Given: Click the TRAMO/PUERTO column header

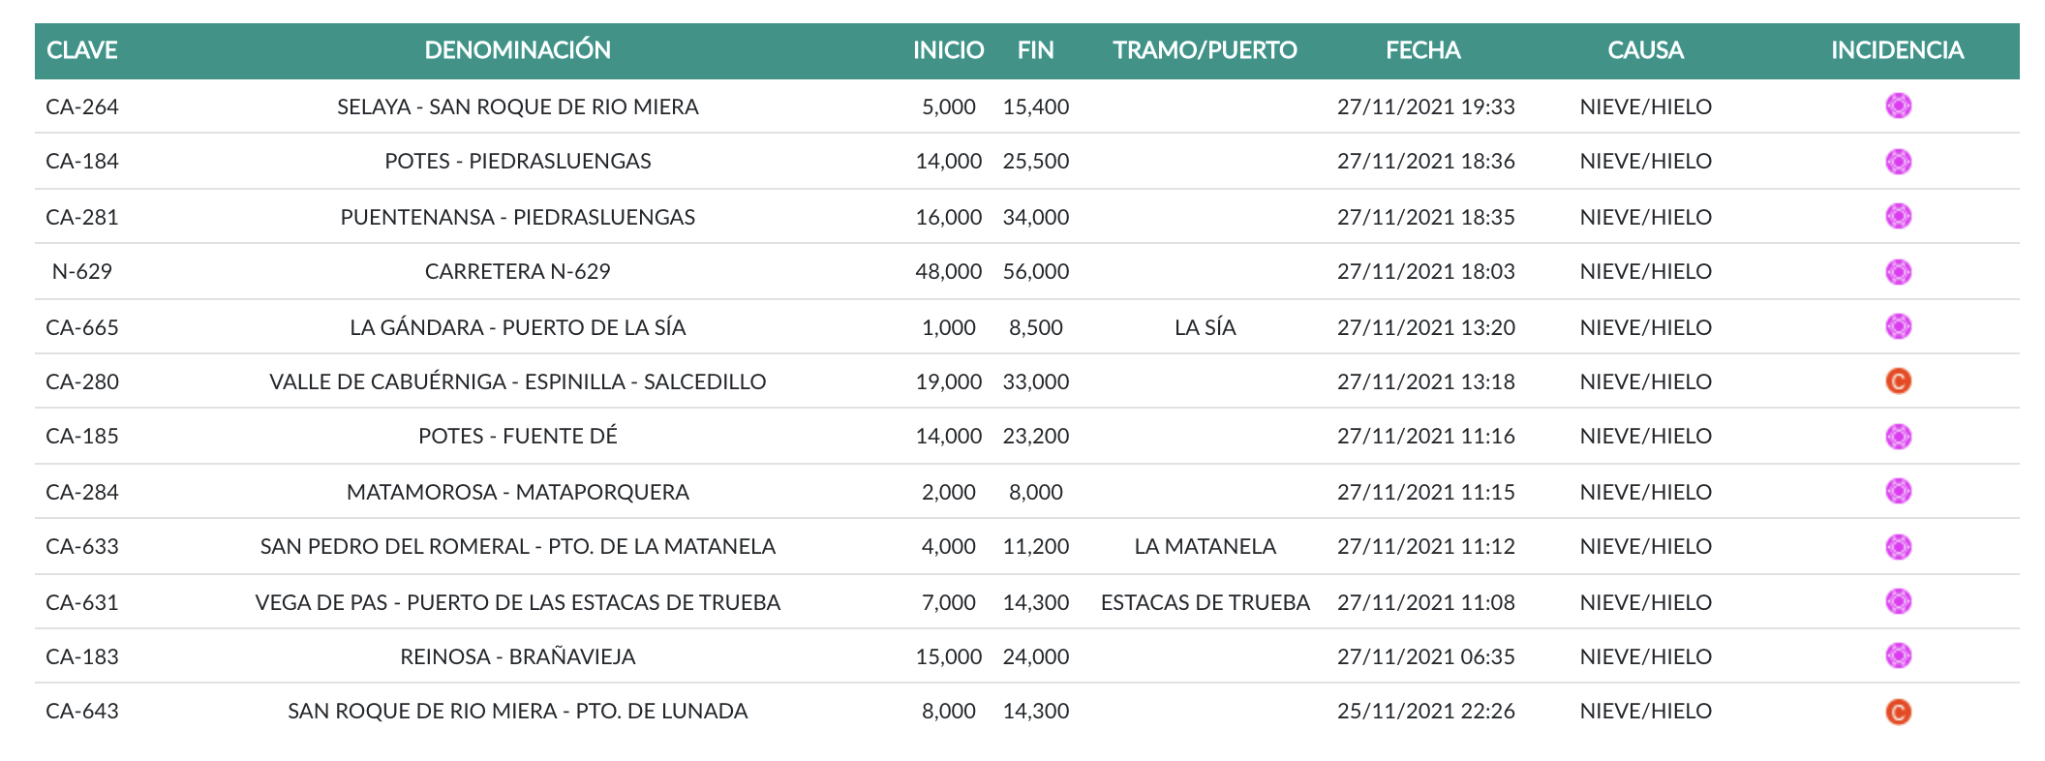Looking at the screenshot, I should click(x=1205, y=50).
